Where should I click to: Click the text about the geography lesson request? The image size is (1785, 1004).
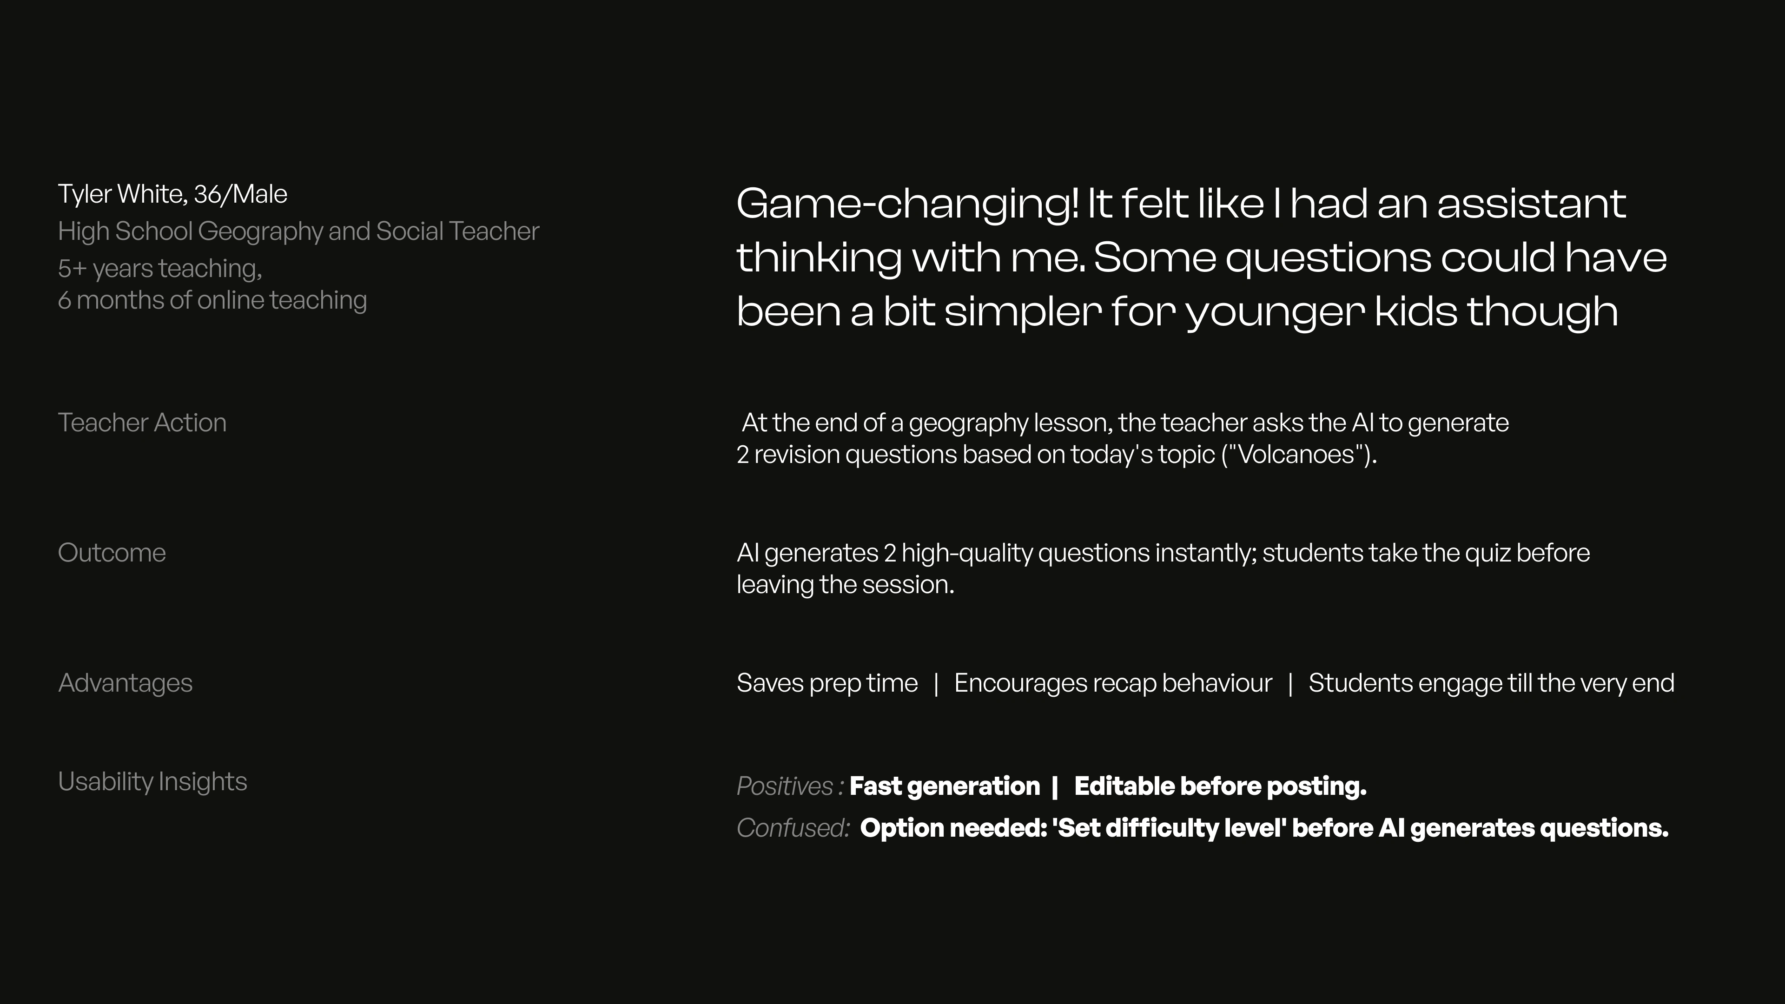point(1124,423)
